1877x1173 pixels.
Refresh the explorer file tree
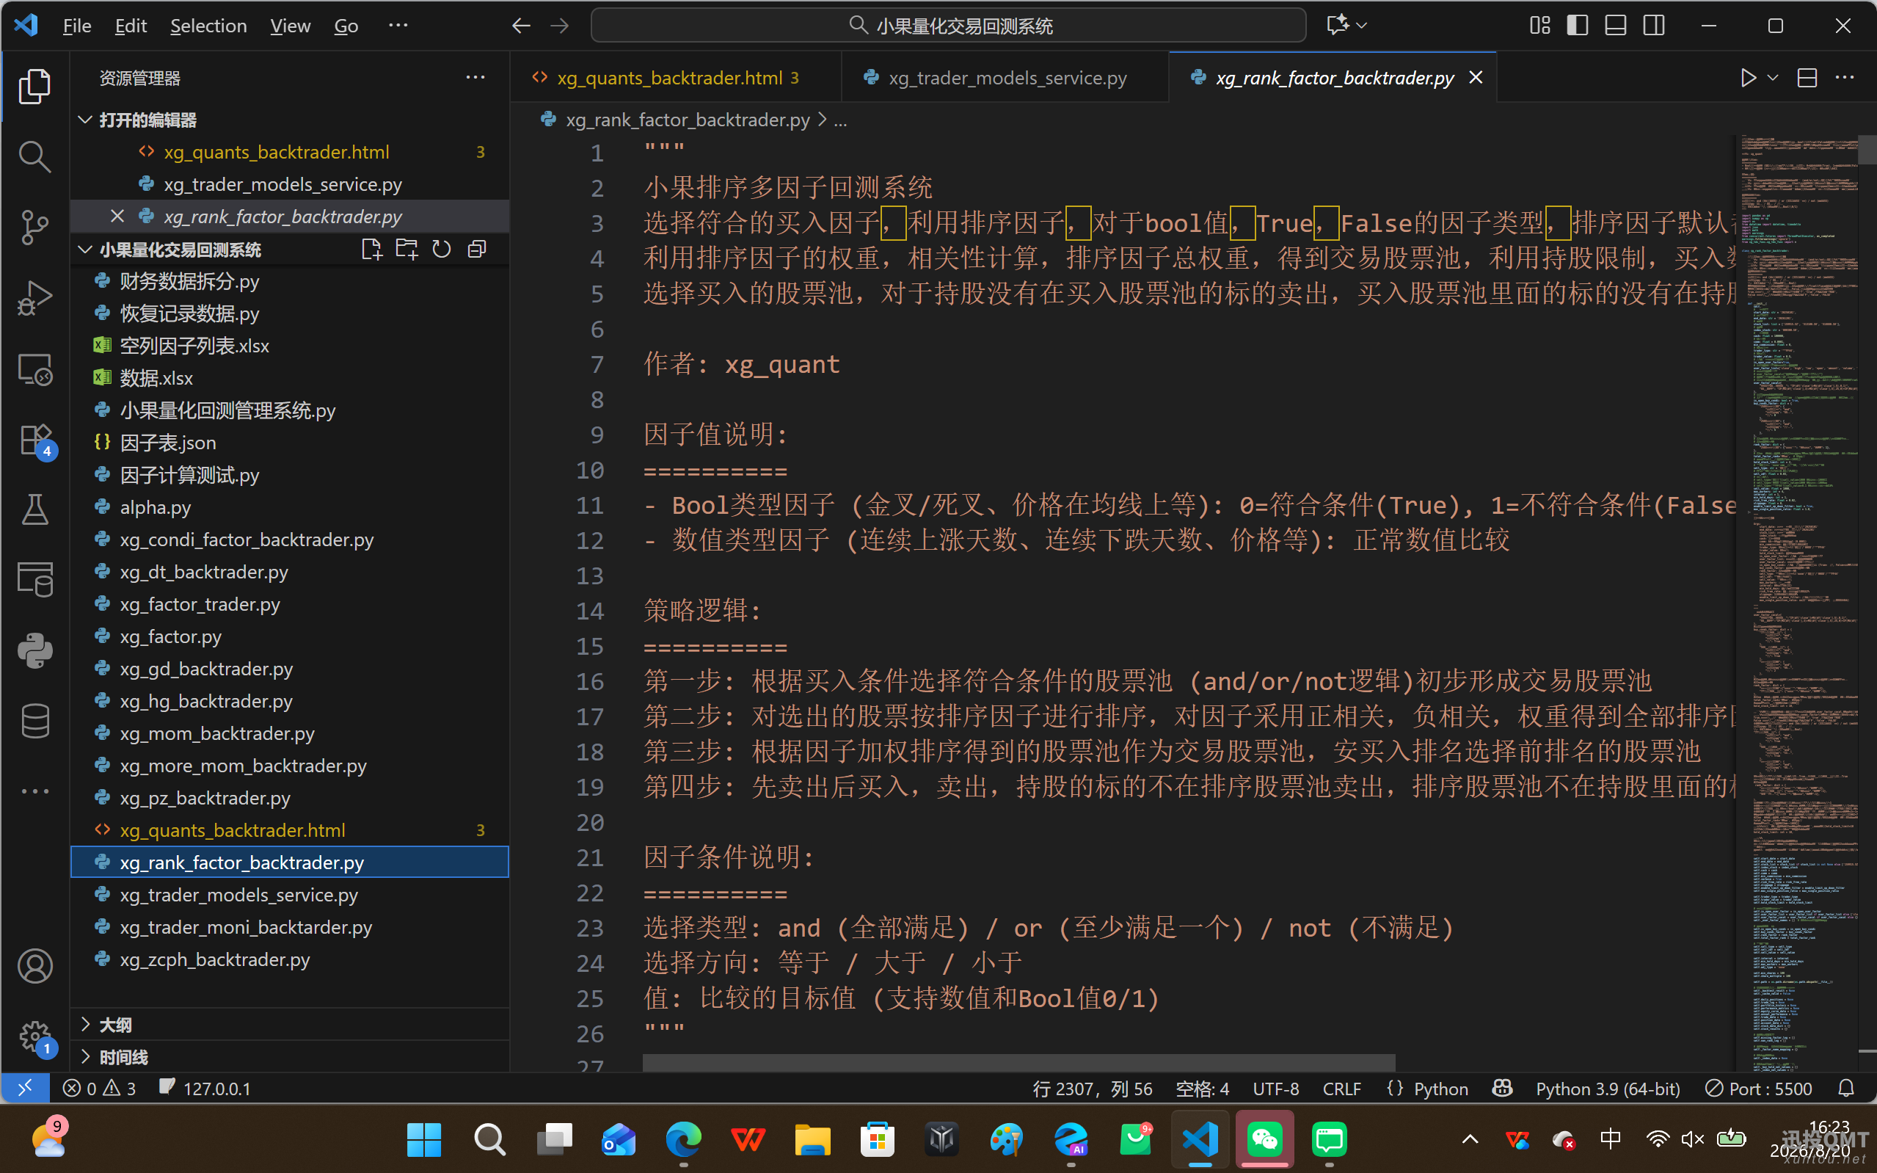(x=441, y=249)
